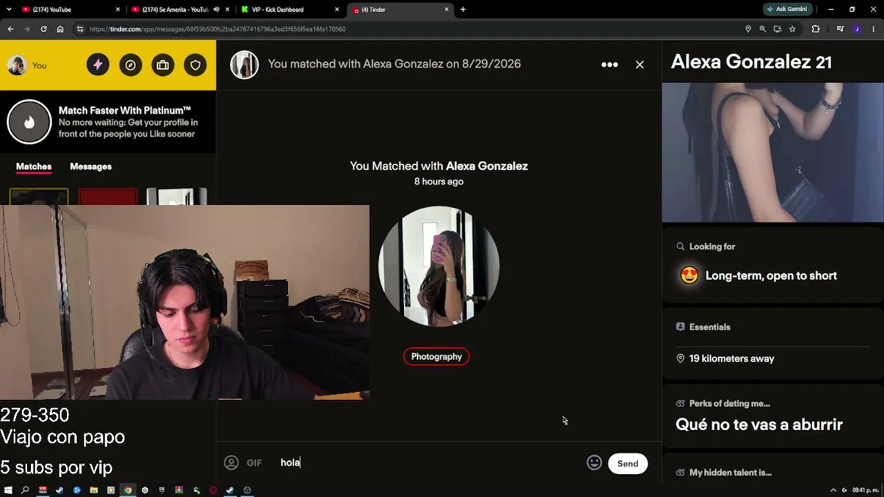The width and height of the screenshot is (884, 497).
Task: Open the browser extensions puzzle icon
Action: click(x=816, y=29)
